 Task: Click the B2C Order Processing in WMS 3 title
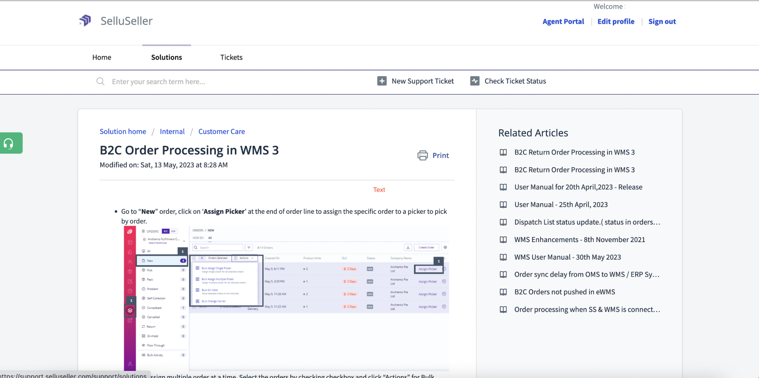[x=189, y=150]
